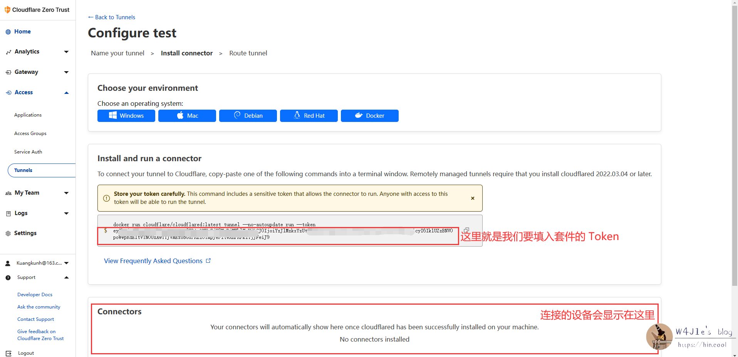Viewport: 738px width, 357px height.
Task: Select Tunnels in the sidebar
Action: coord(23,170)
